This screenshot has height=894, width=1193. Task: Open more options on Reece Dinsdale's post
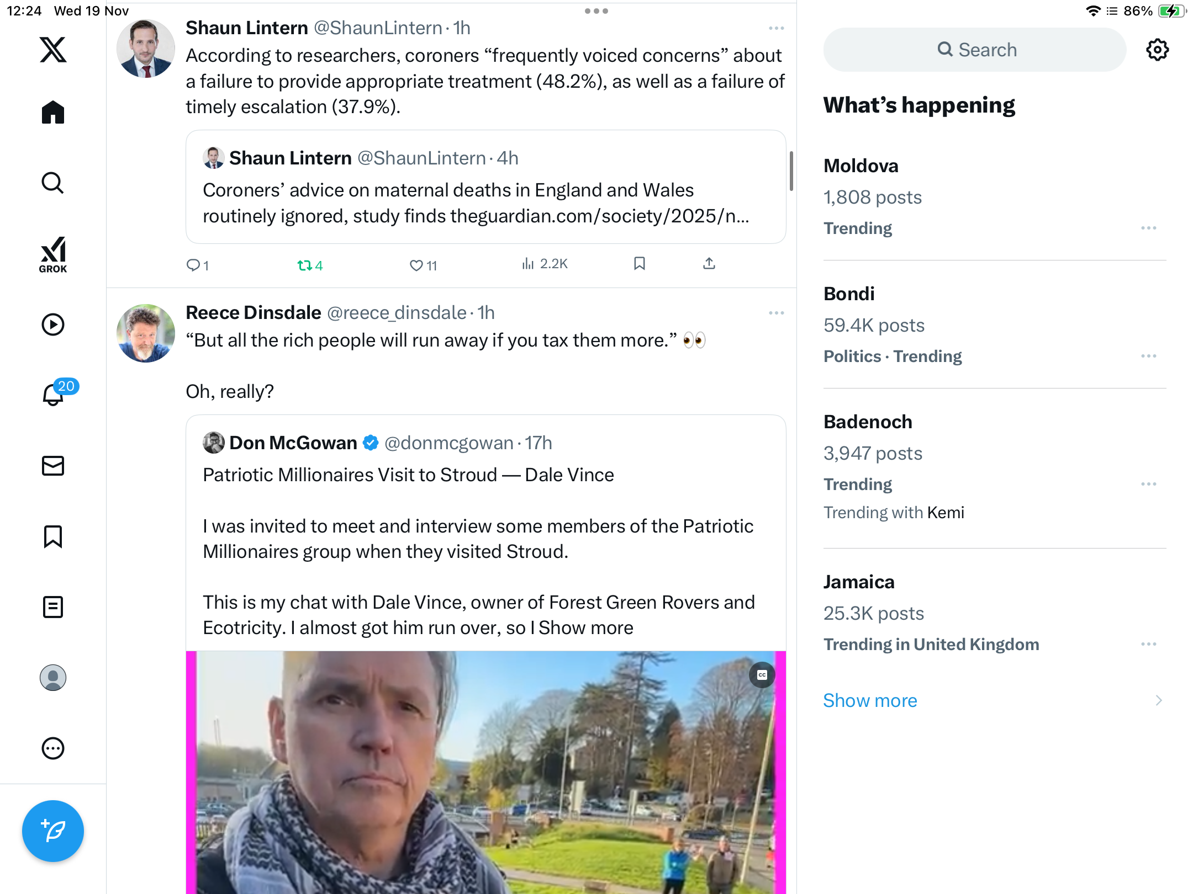point(776,313)
